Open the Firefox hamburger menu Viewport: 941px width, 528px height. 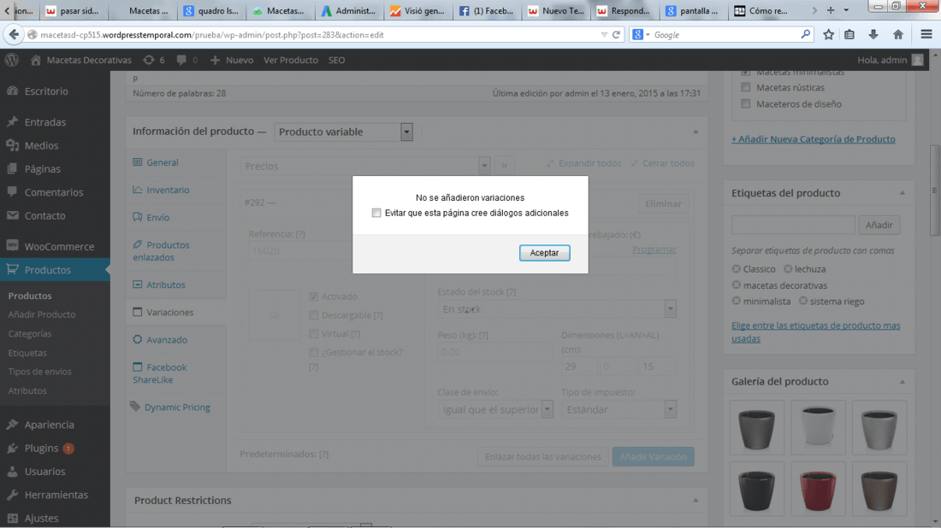pos(926,35)
